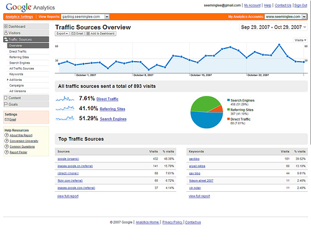Open Ad Versions report in sidebar
This screenshot has width=311, height=246.
tap(17, 91)
